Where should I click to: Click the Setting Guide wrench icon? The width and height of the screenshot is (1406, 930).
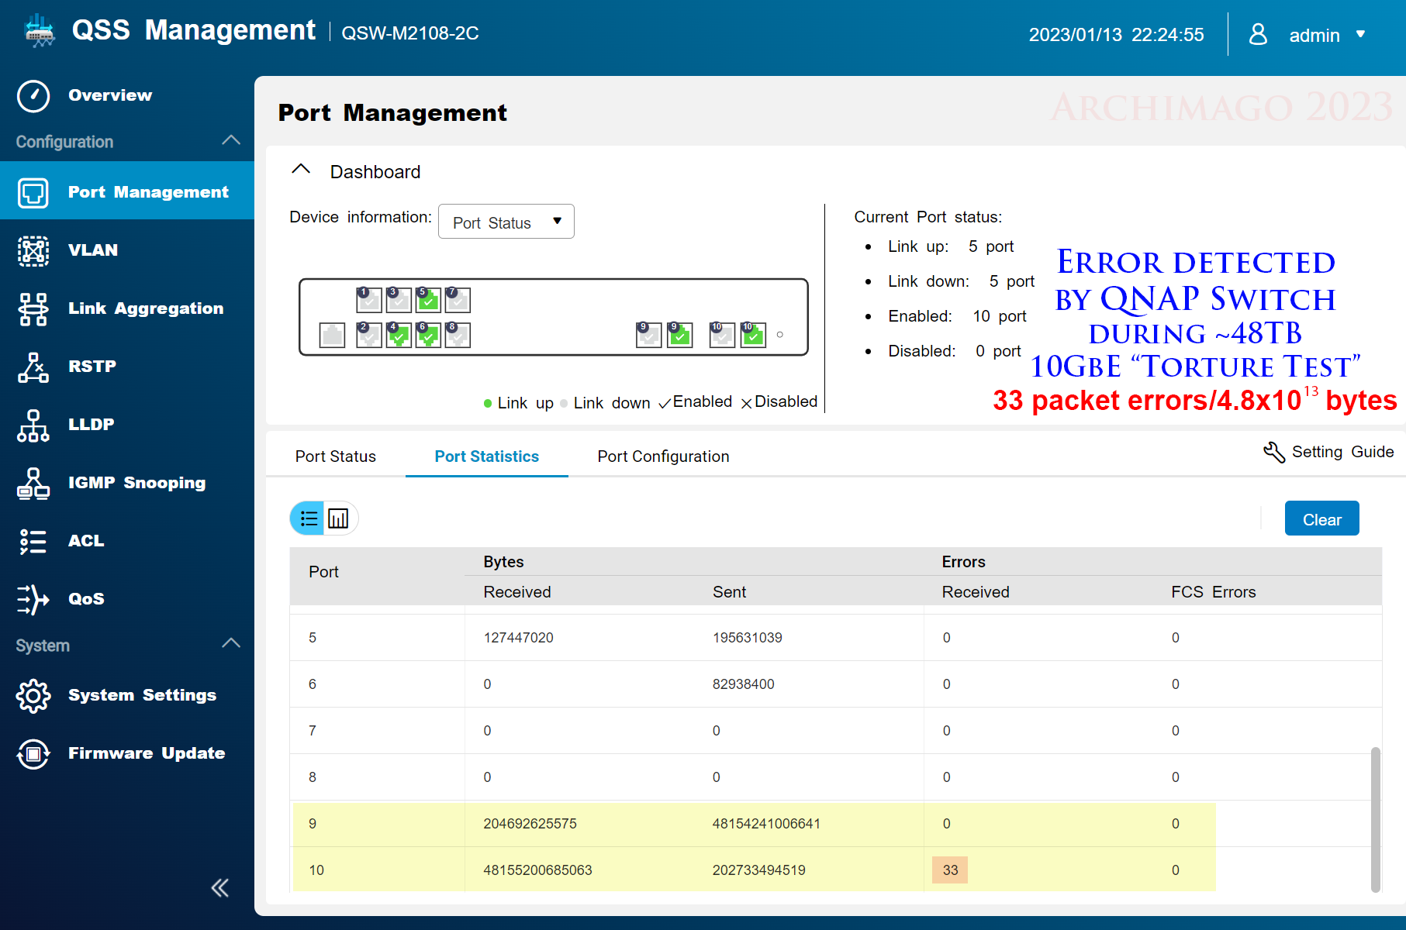[1273, 452]
